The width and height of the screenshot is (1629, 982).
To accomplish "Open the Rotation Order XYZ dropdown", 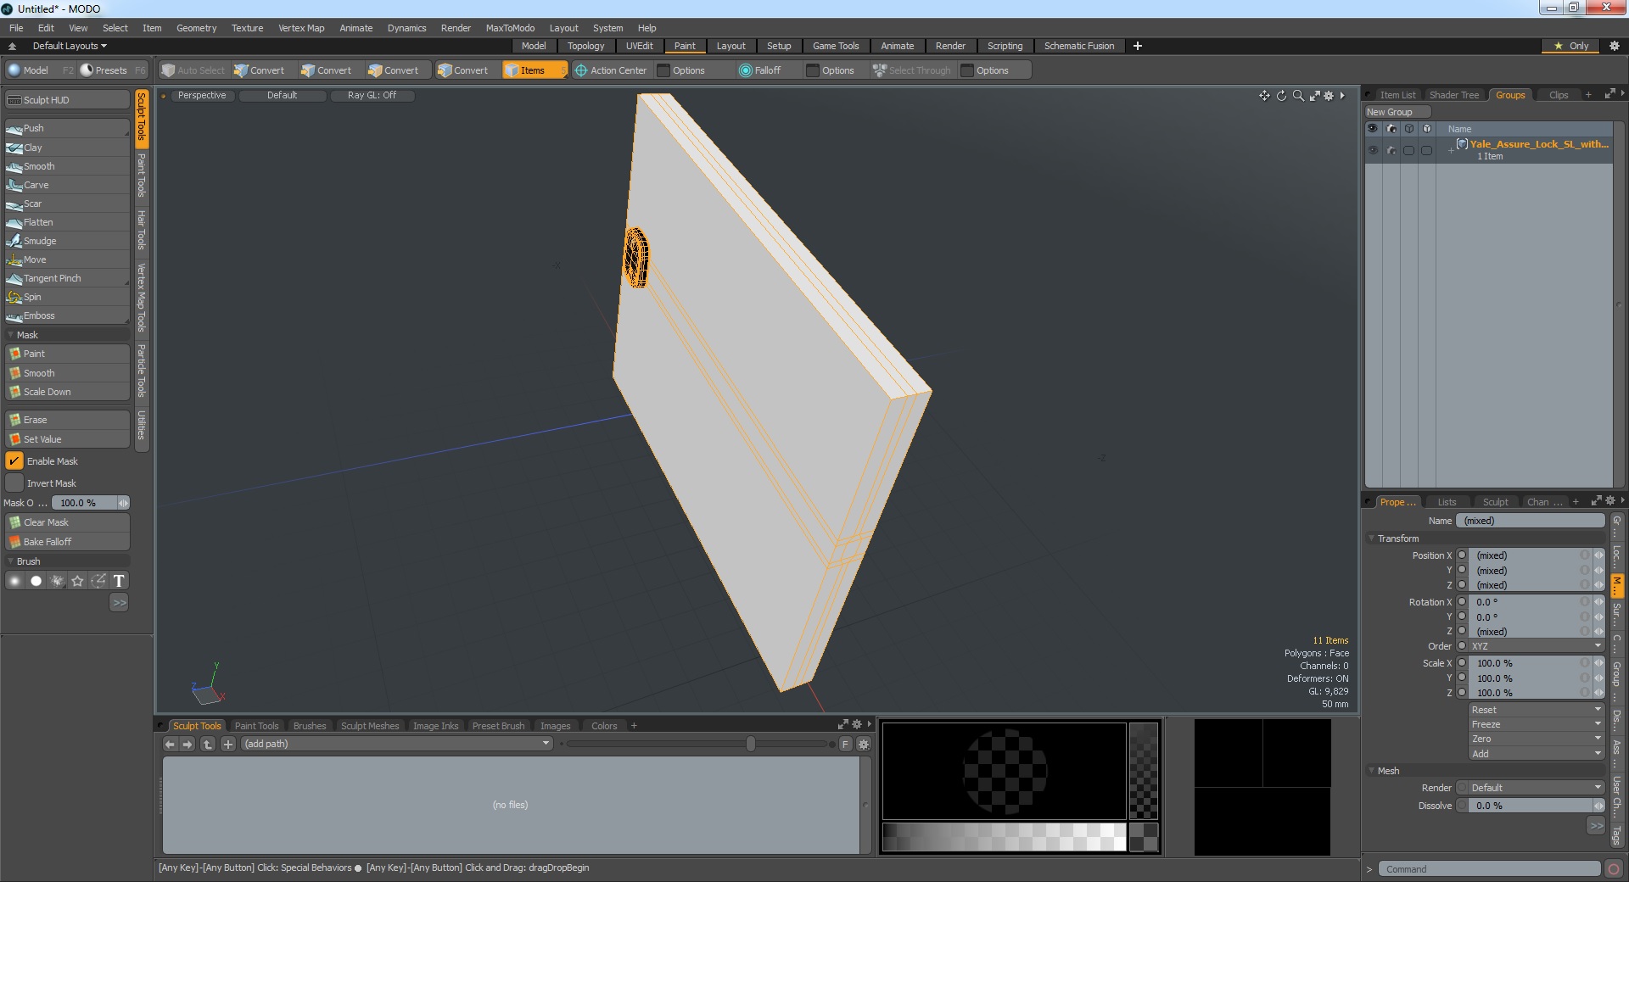I will 1536,646.
